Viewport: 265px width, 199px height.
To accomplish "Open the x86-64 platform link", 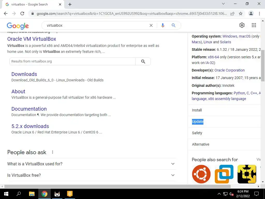I will (x=214, y=57).
